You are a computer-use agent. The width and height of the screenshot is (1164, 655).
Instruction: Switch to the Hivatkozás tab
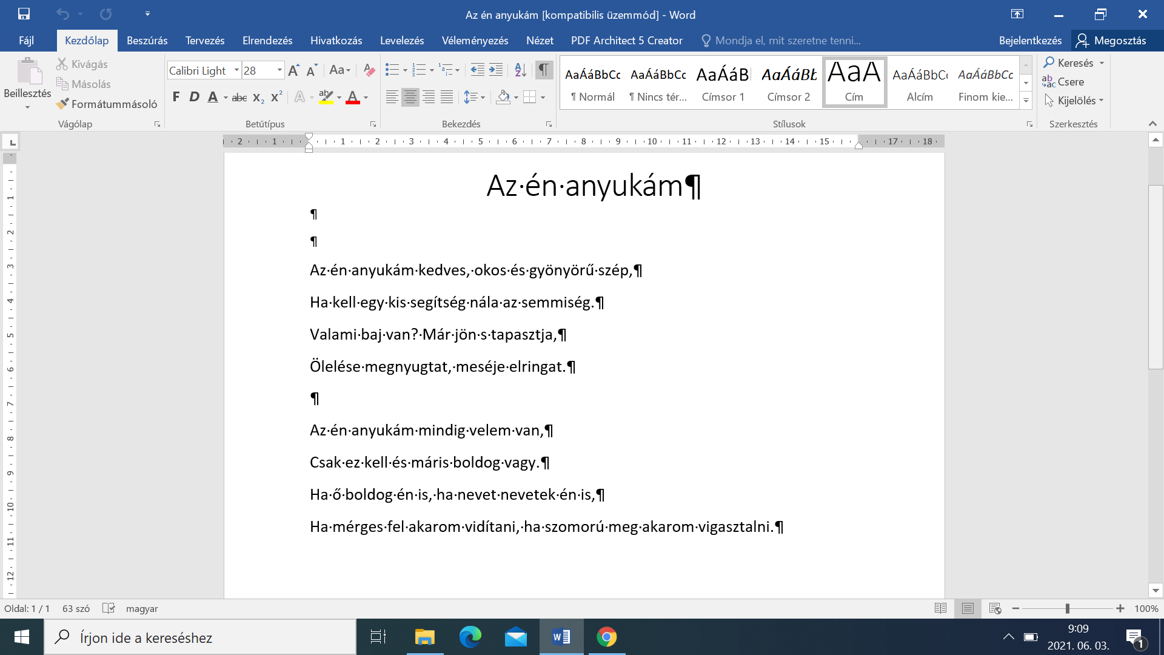pos(336,41)
